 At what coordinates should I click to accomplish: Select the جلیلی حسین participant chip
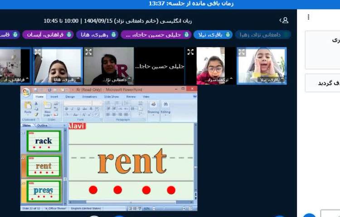point(156,35)
